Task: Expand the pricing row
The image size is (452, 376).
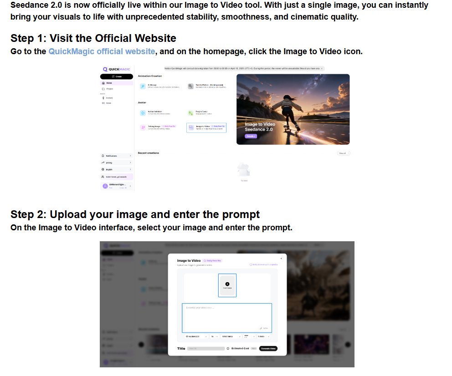Action: 117,163
